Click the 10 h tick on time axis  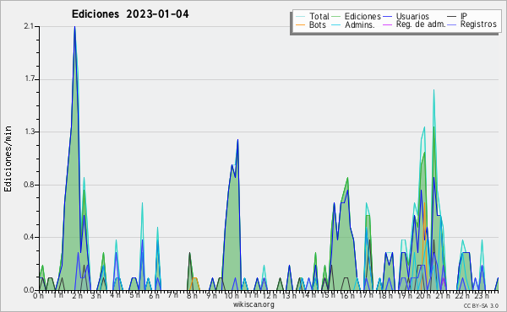tap(232, 296)
